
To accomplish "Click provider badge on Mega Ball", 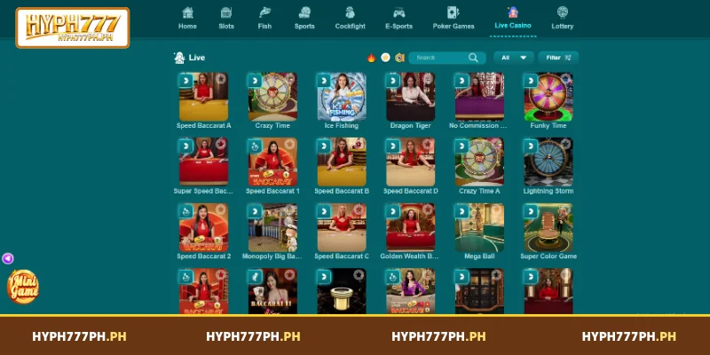I will 461,211.
